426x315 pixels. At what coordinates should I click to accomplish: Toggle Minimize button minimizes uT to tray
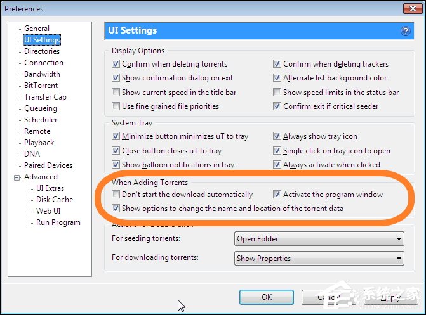(116, 136)
